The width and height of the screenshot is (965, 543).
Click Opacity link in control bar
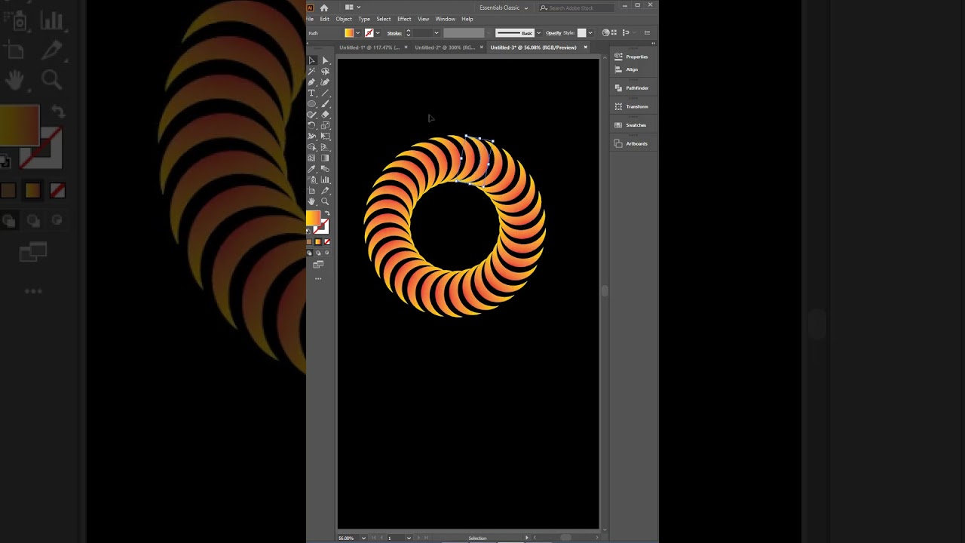(x=553, y=33)
